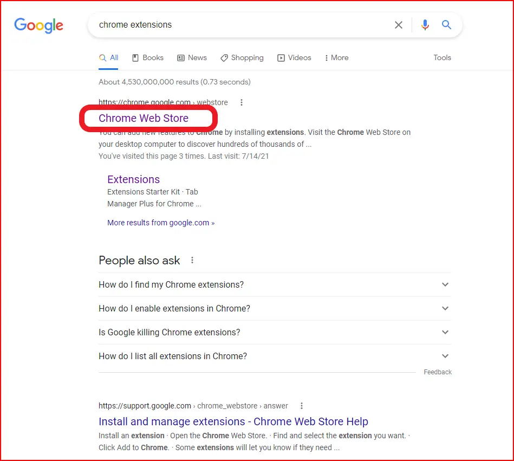Open the Extensions sitelink
The height and width of the screenshot is (461, 514).
click(133, 179)
